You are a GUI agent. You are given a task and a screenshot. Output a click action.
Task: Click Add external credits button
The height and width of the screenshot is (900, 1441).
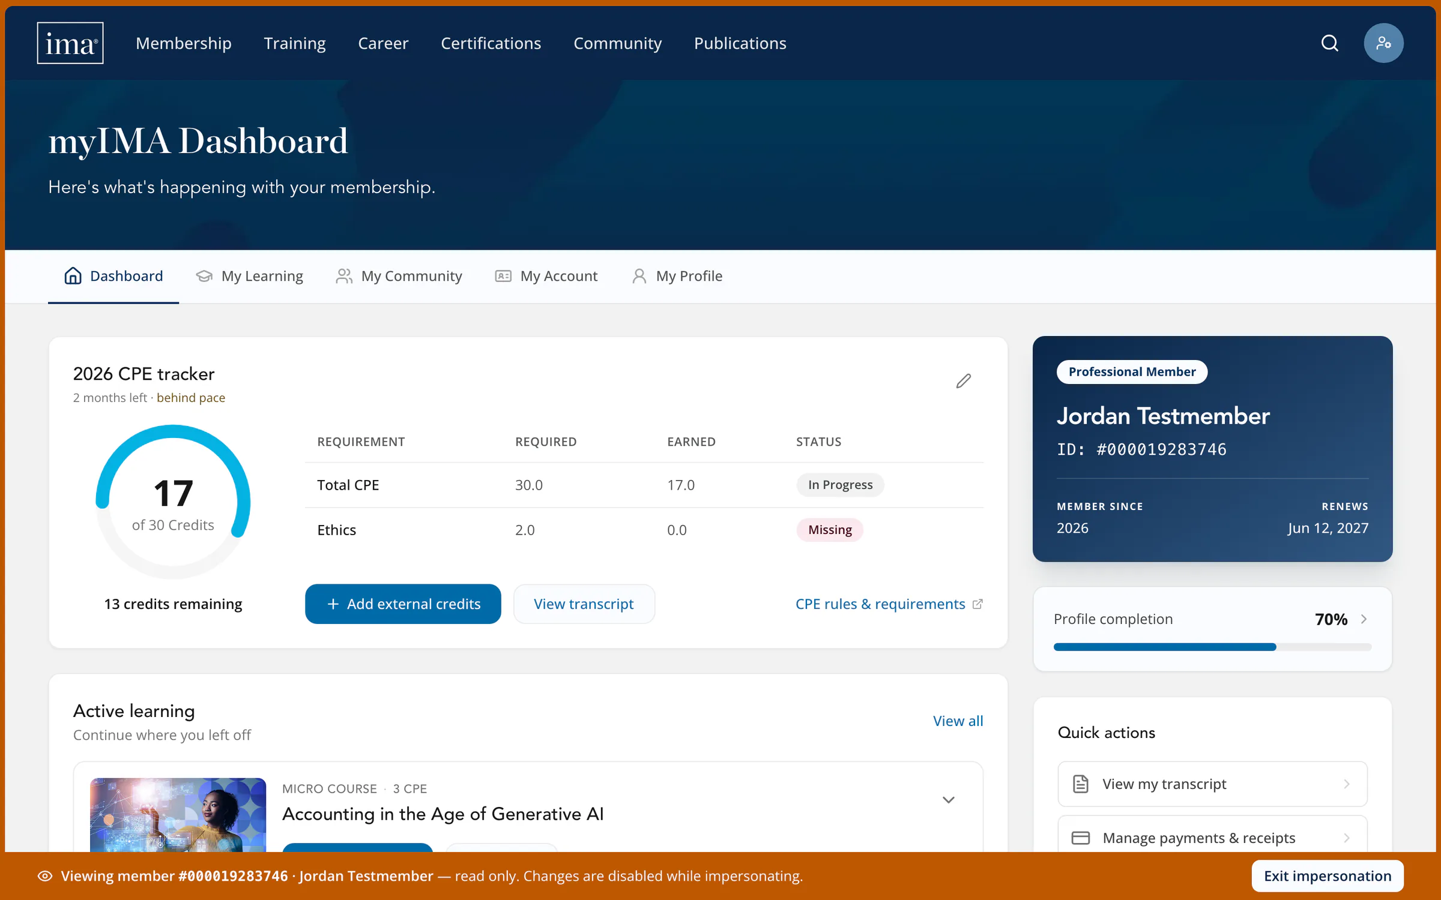(x=403, y=604)
